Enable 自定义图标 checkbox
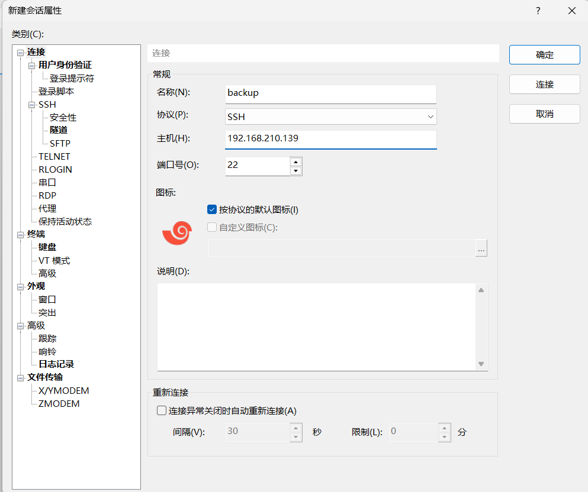This screenshot has height=492, width=588. click(x=212, y=227)
